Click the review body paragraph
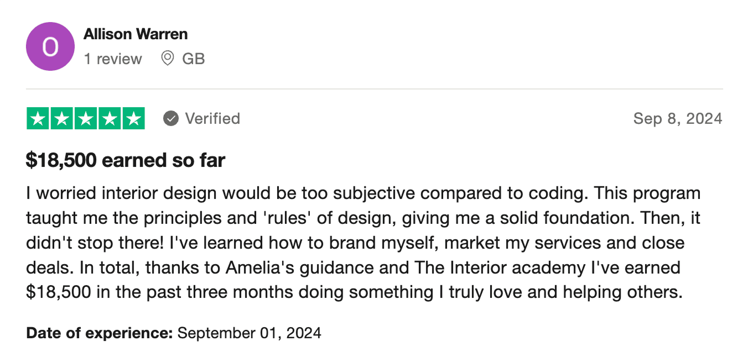The height and width of the screenshot is (357, 748). [363, 242]
